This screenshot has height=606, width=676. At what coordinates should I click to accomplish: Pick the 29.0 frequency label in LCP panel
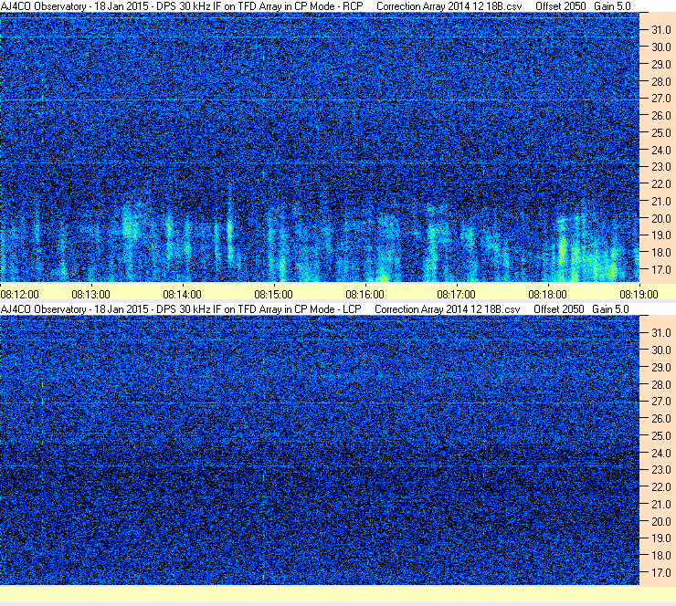(x=661, y=367)
